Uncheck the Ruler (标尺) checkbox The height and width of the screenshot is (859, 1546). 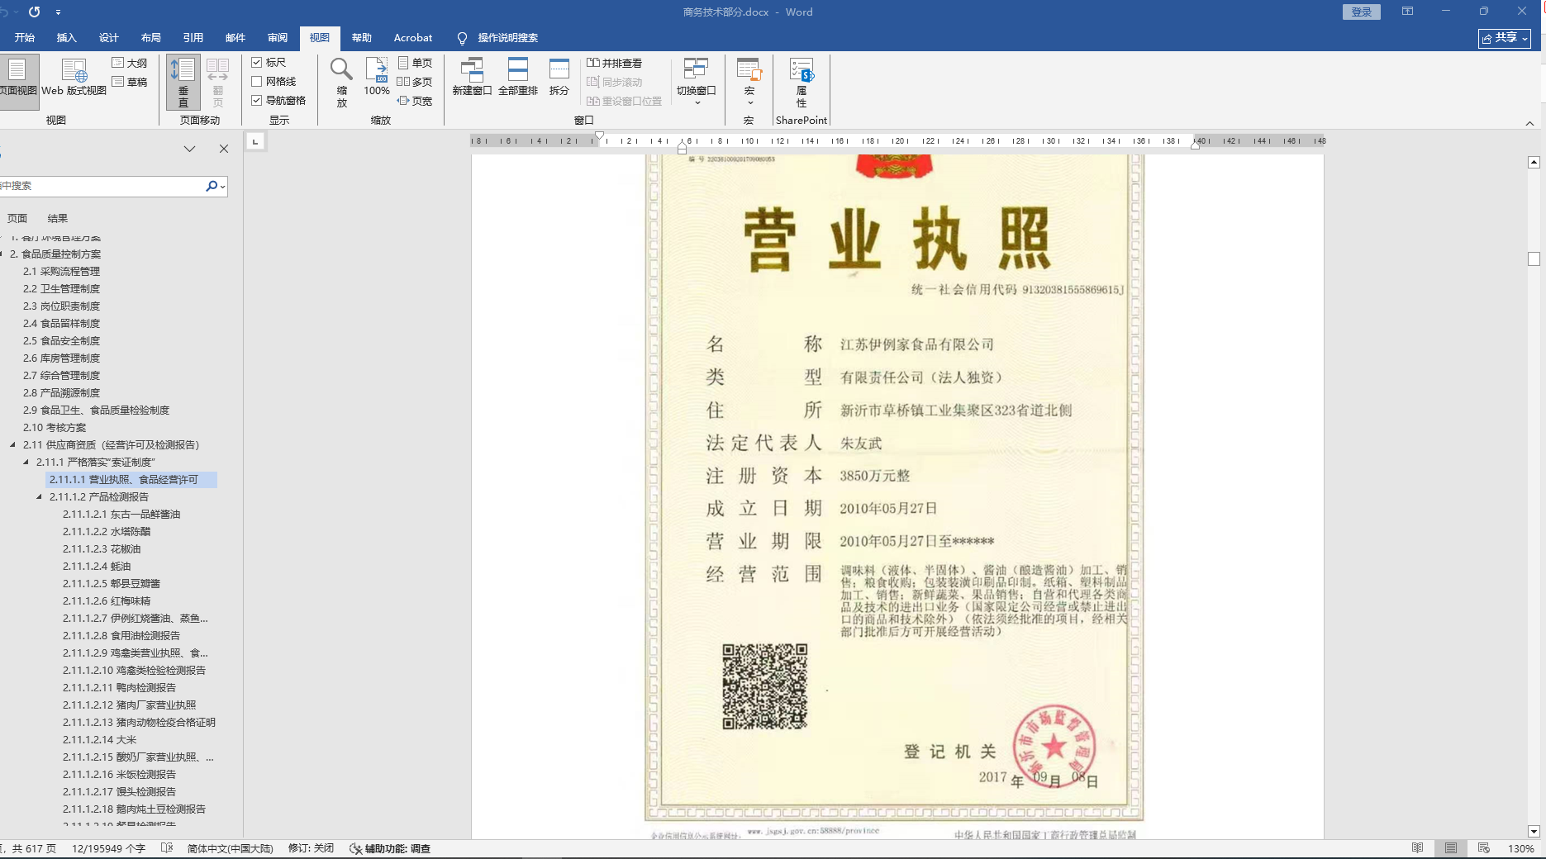[x=257, y=63]
